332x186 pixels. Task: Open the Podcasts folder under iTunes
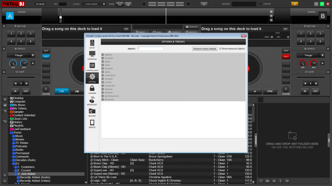coord(21,146)
